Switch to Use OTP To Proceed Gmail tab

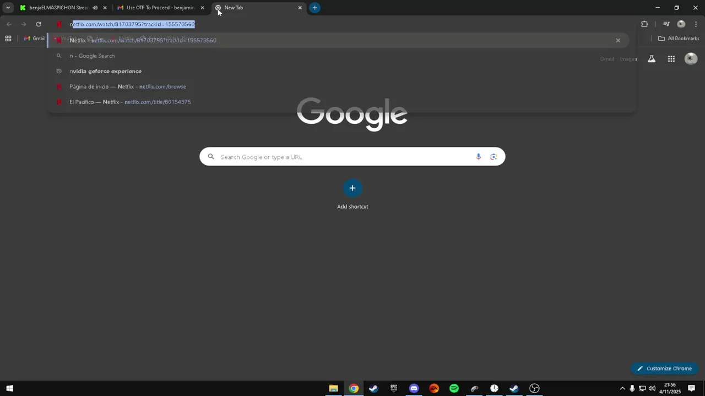[x=160, y=8]
